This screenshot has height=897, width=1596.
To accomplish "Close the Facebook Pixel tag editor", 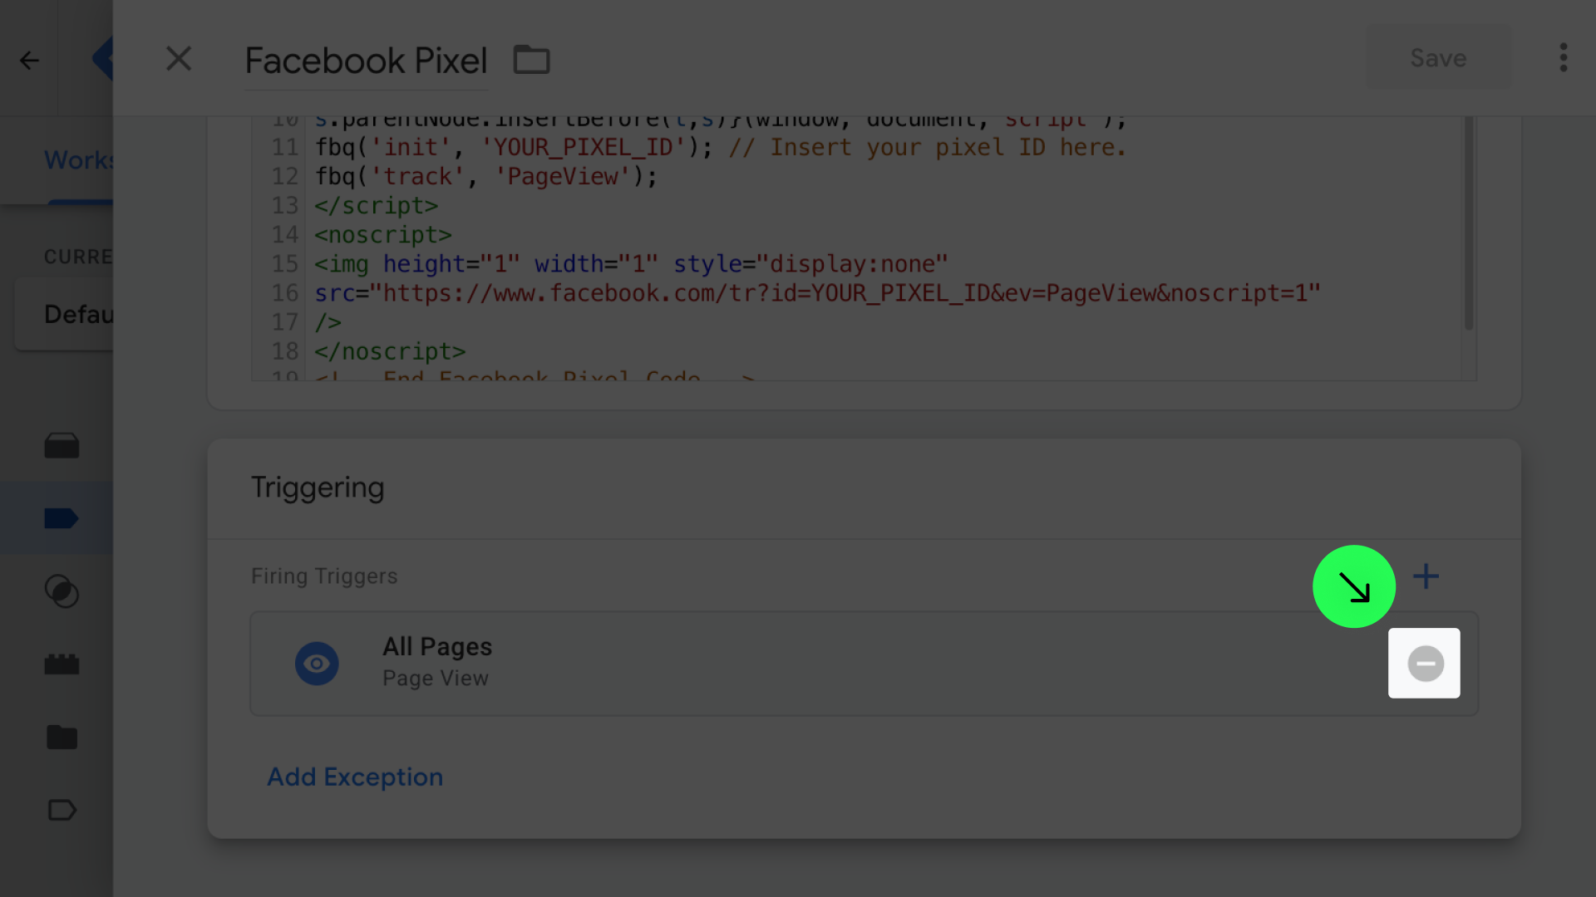I will 178,59.
